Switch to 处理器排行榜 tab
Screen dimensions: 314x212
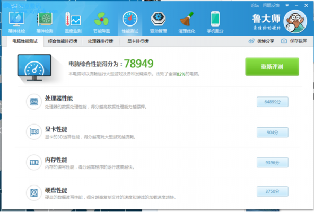[100, 41]
